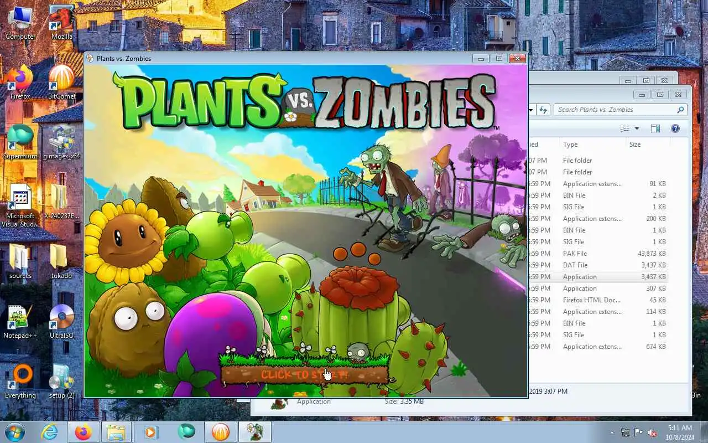
Task: Select the gimagex_x64 desktop icon
Action: pyautogui.click(x=62, y=142)
